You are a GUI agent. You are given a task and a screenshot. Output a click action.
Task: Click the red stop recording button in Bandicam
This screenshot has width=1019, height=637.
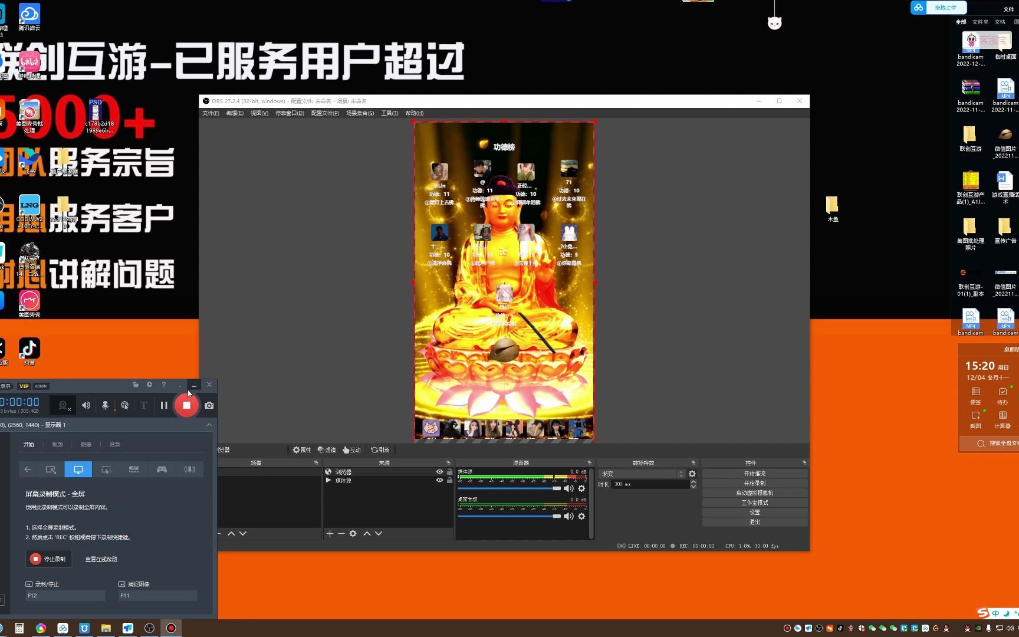186,405
